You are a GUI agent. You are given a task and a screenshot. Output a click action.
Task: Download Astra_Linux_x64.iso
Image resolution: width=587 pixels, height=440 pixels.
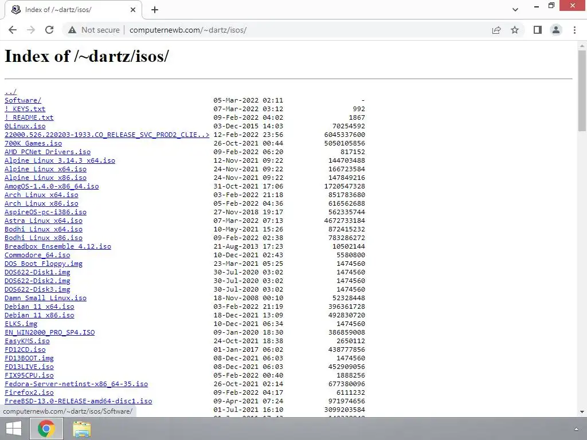tap(44, 221)
